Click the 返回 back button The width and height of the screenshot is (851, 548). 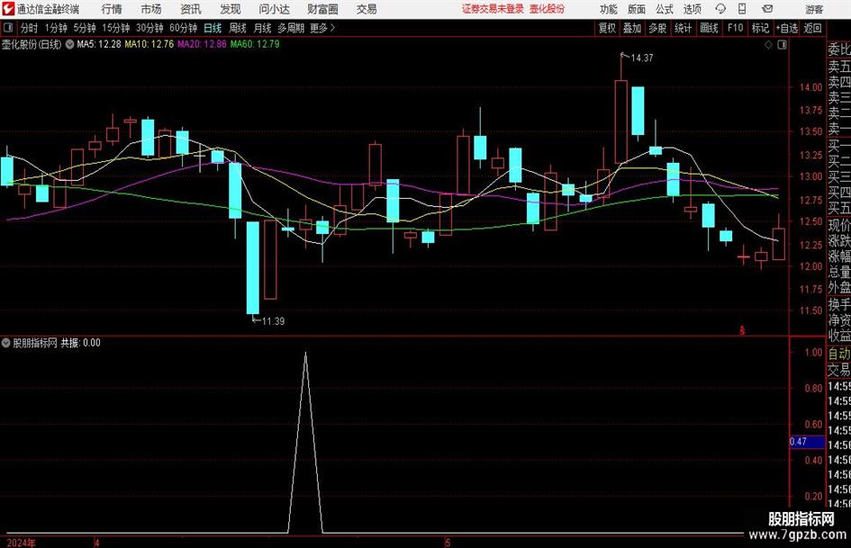[812, 28]
